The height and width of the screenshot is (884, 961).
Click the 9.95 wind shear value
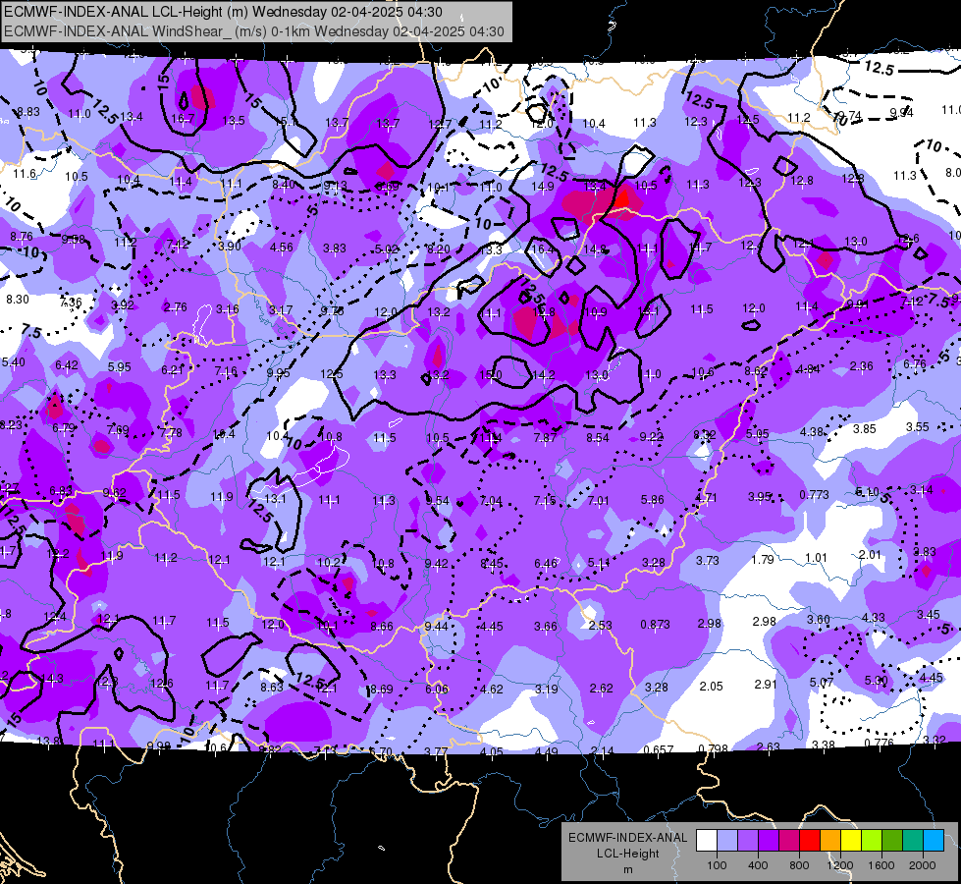278,373
